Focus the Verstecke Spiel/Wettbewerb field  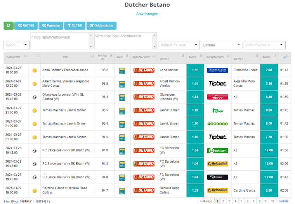125,41
